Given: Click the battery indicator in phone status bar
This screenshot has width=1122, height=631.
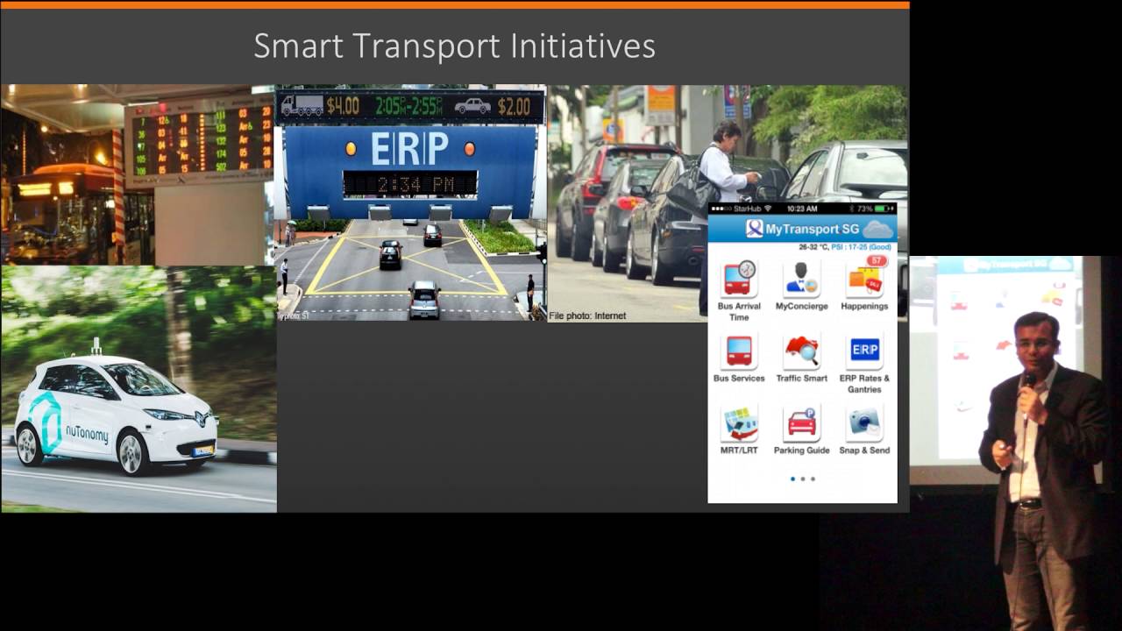Looking at the screenshot, I should [884, 209].
